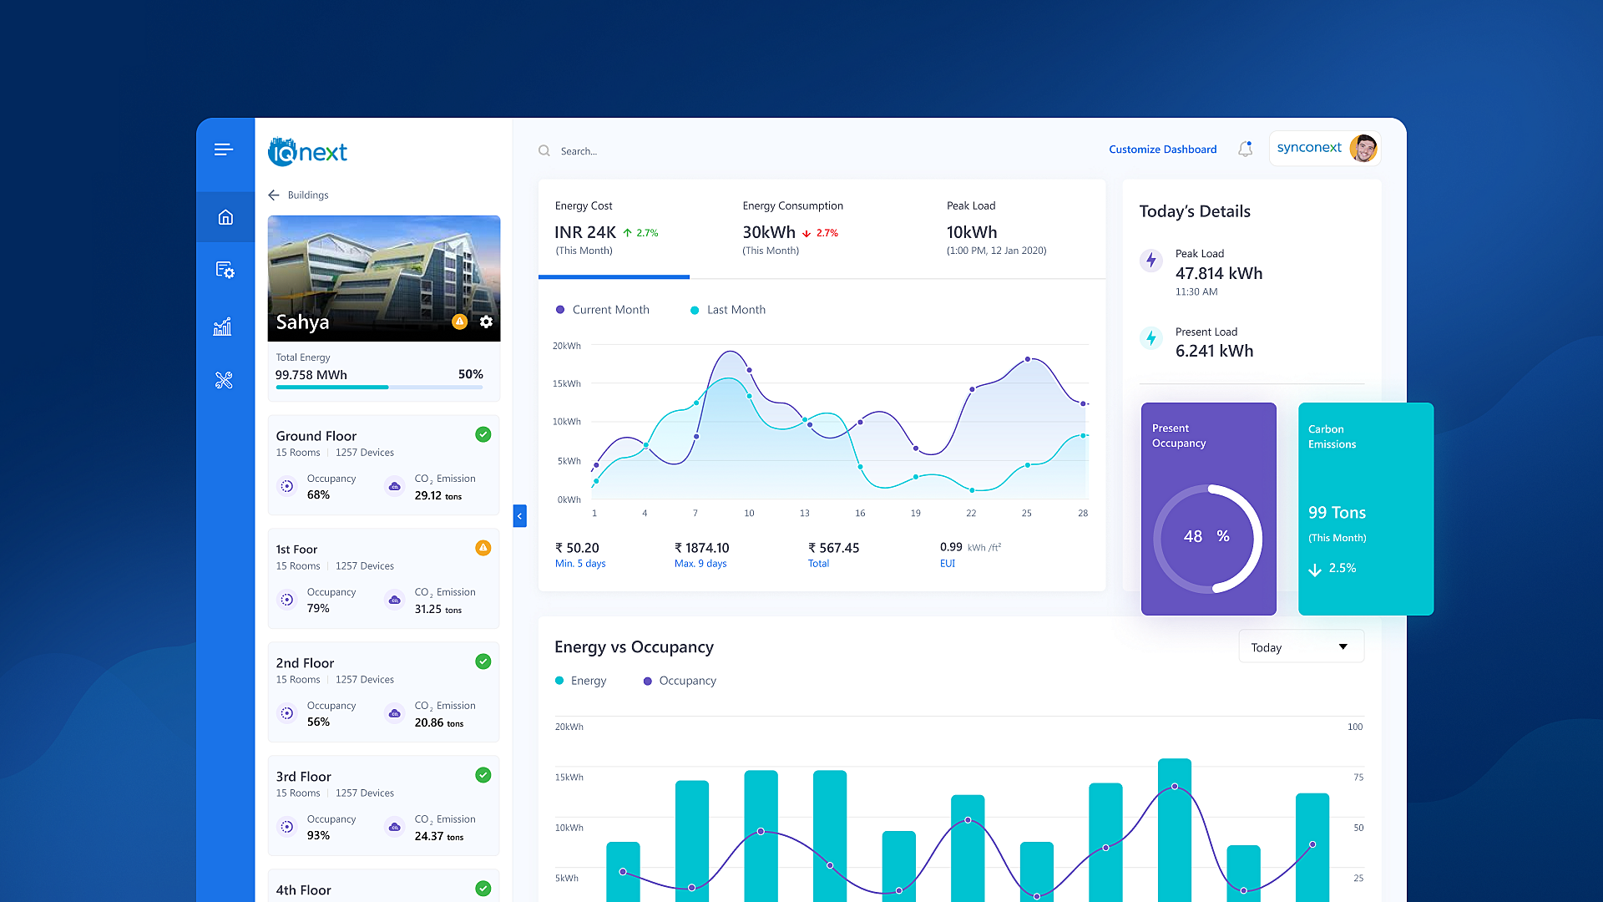
Task: Click 4th Floor green check status icon
Action: pyautogui.click(x=483, y=889)
